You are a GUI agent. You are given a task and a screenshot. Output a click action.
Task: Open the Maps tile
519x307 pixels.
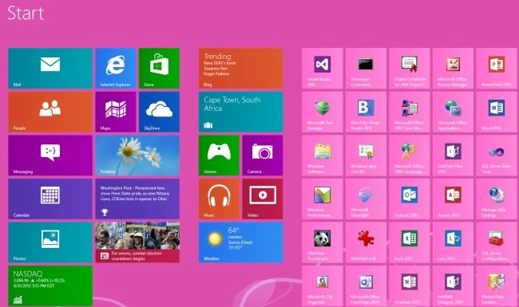tap(116, 112)
